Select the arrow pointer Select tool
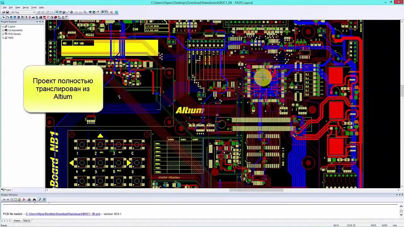Image resolution: width=404 pixels, height=227 pixels. [4, 17]
